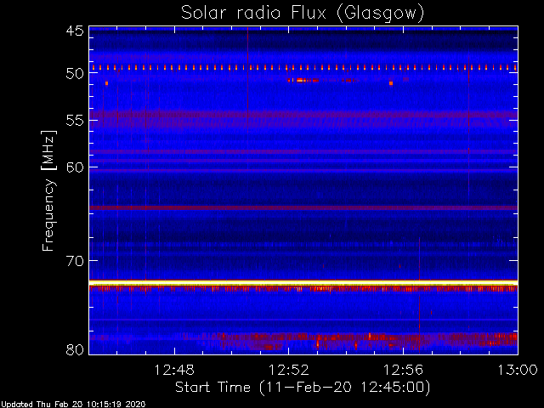544x408 pixels.
Task: Click the bright red burst near 51 MHz after 12:52
Action: [x=303, y=80]
